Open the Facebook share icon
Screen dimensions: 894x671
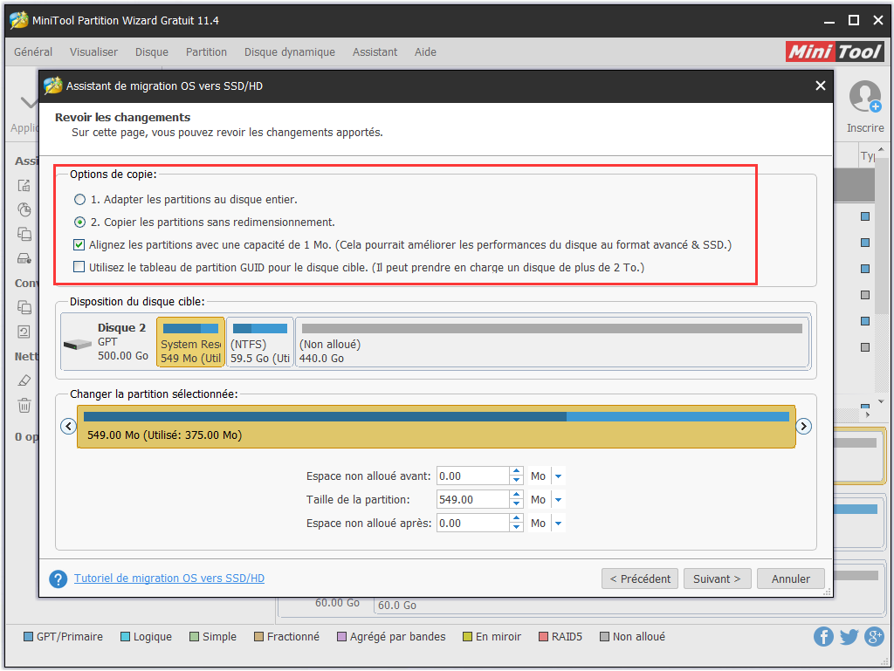823,636
